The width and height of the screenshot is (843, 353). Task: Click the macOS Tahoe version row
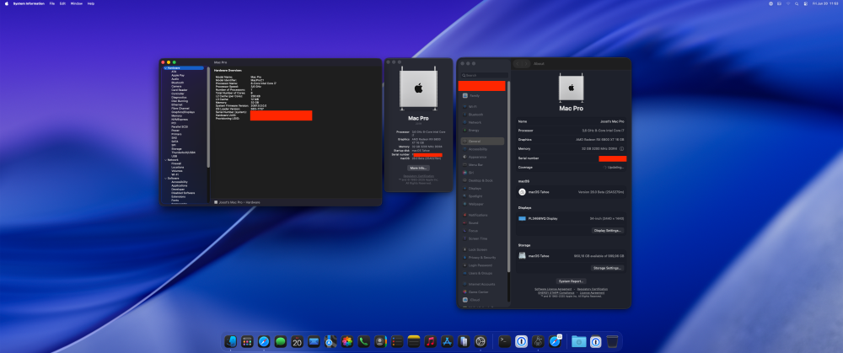click(x=571, y=192)
